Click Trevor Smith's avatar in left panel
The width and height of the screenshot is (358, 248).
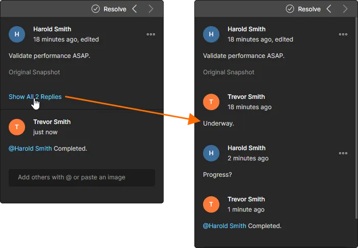[x=17, y=127]
